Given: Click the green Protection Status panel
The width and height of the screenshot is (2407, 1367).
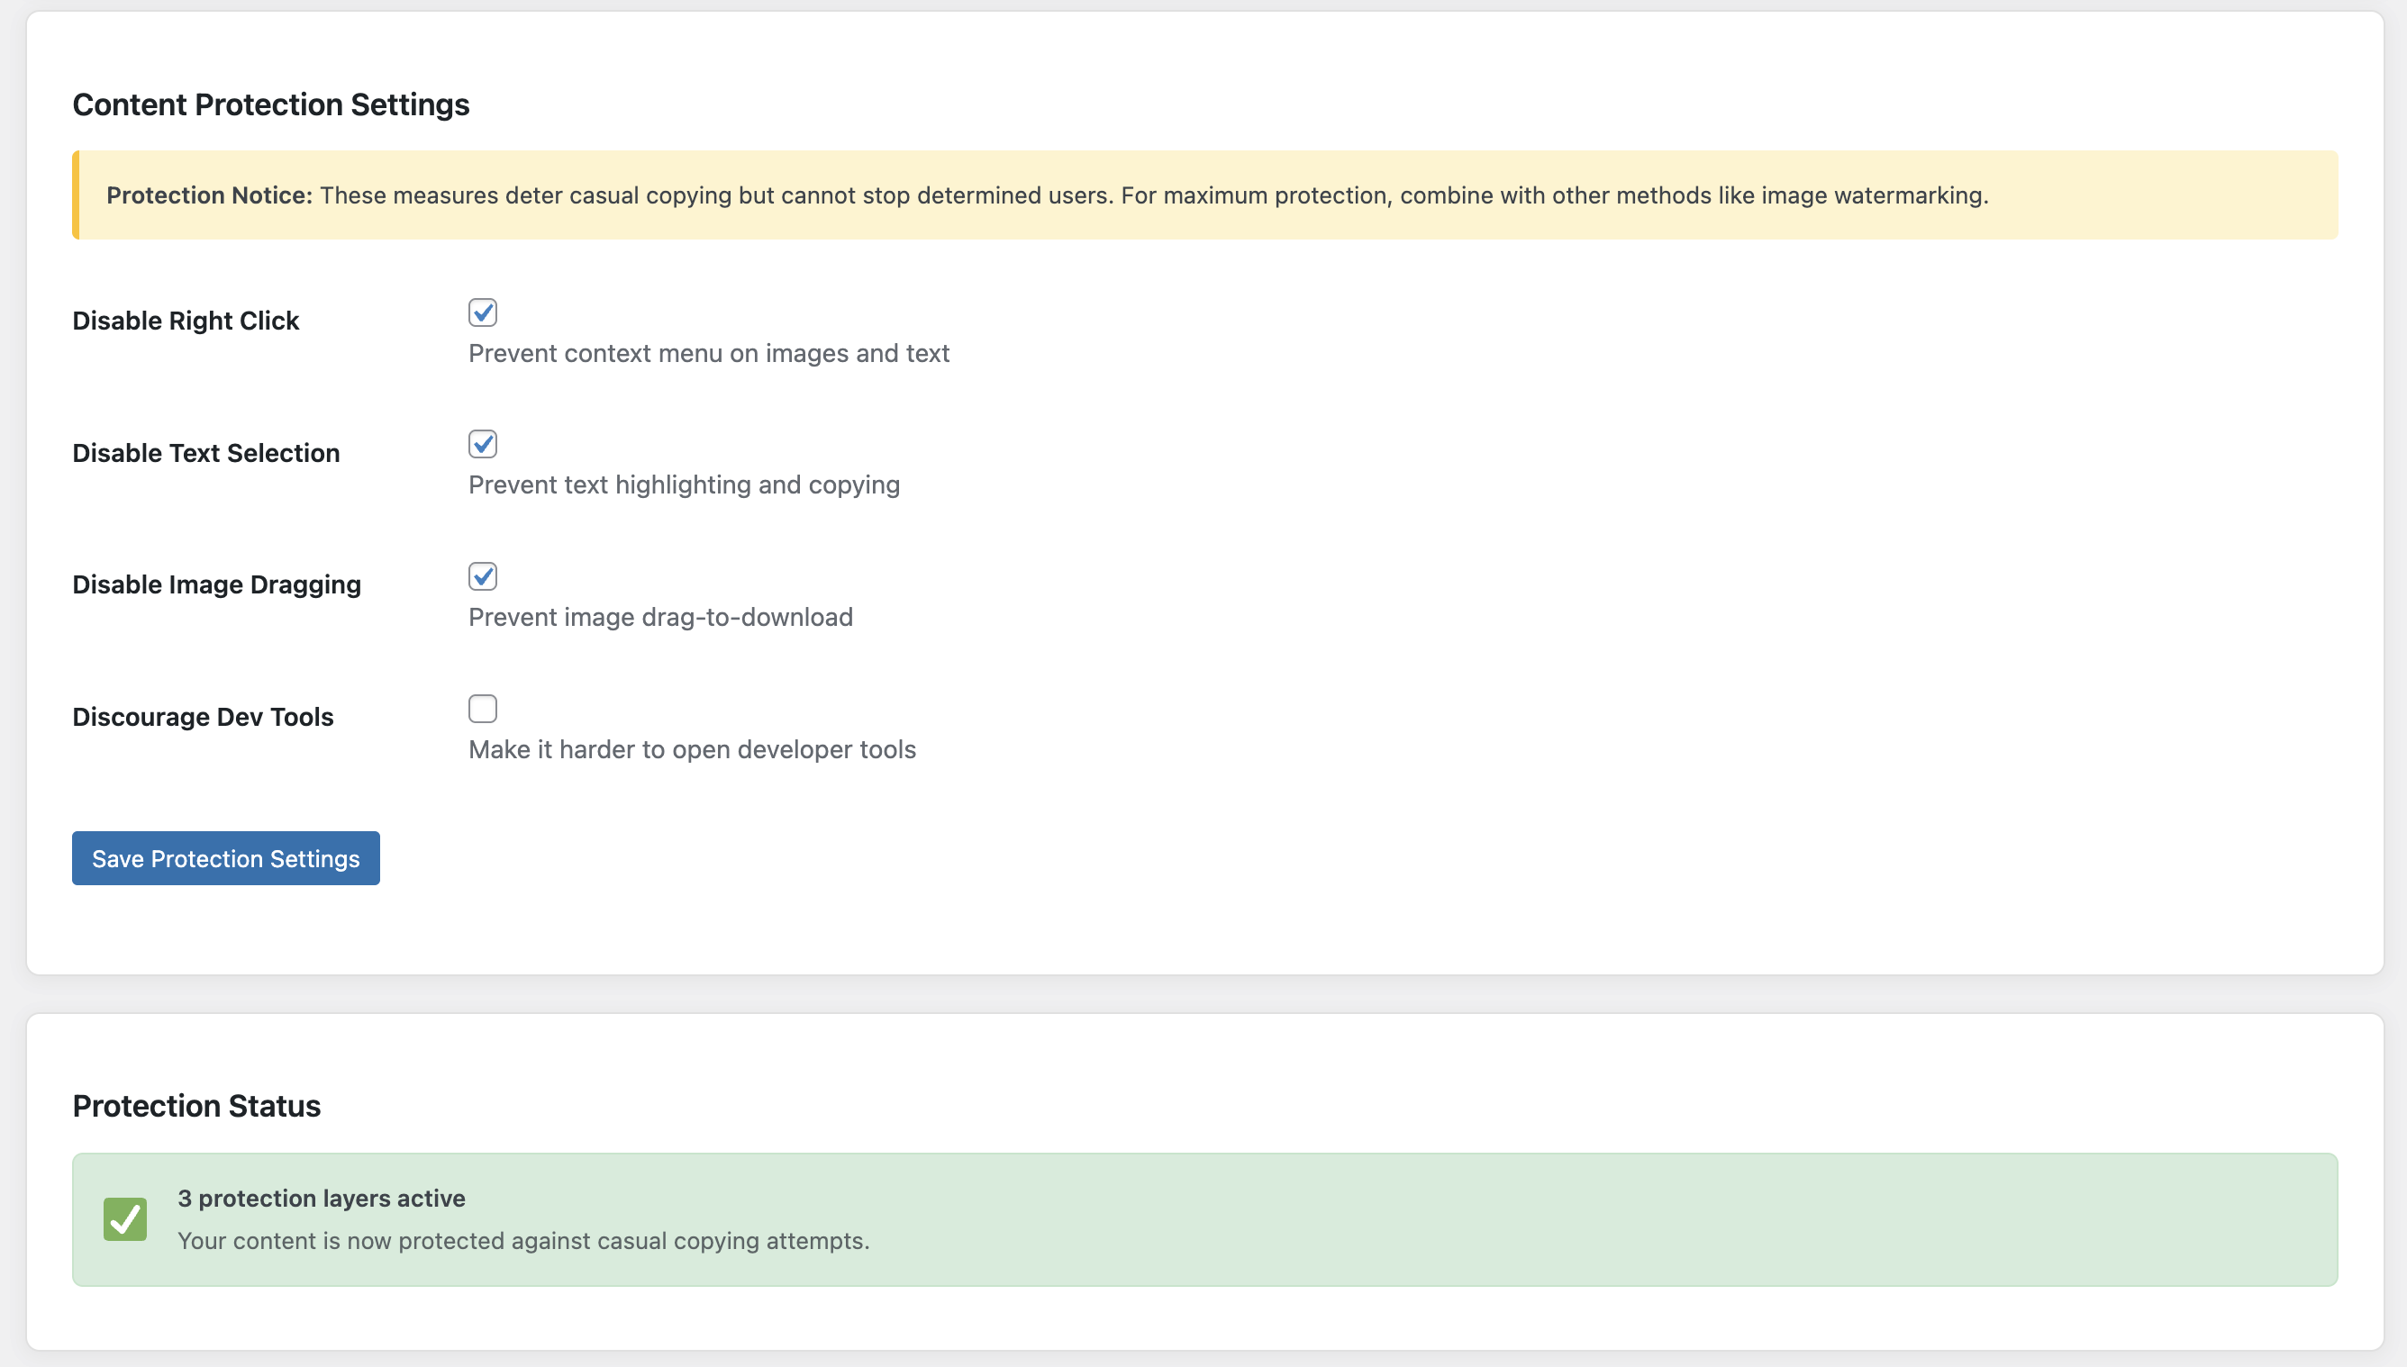Looking at the screenshot, I should coord(1202,1218).
